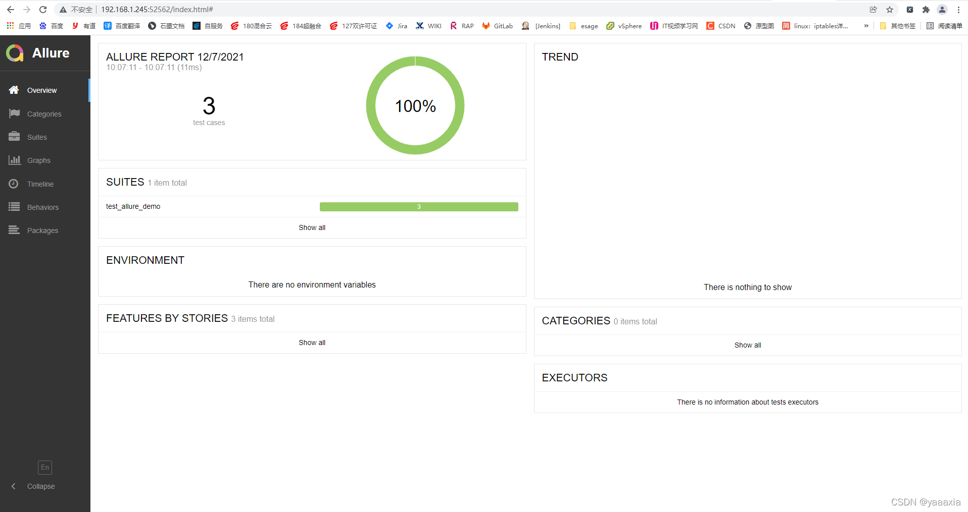Open the RAP bookmark

tap(462, 26)
